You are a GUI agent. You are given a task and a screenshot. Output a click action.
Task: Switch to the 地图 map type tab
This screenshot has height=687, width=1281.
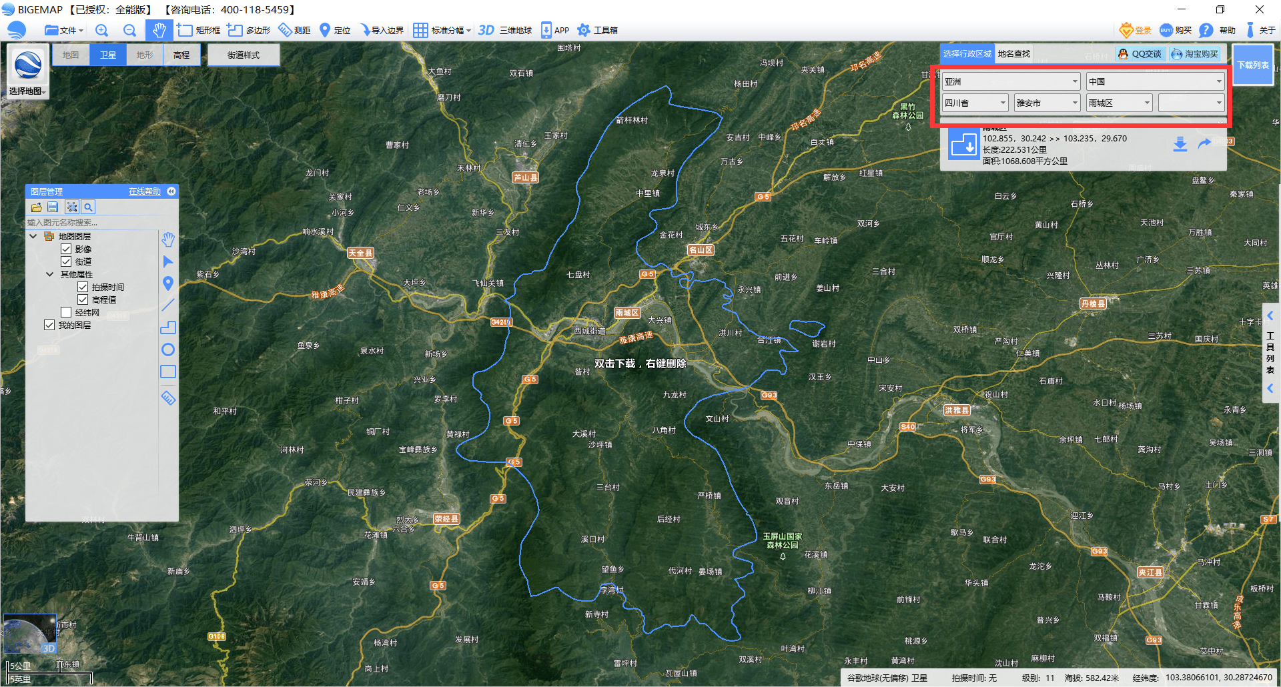click(71, 55)
